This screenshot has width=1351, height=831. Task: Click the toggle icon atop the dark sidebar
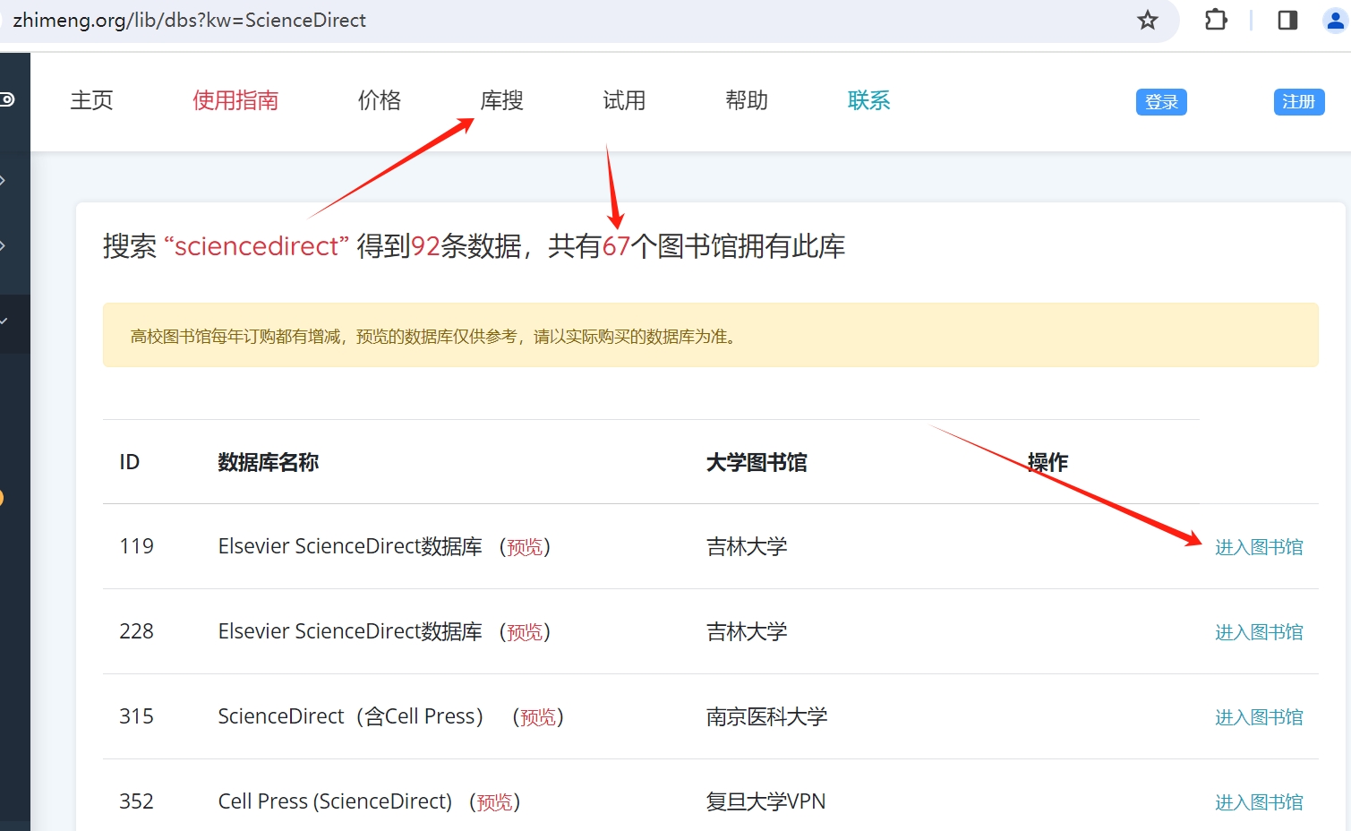coord(7,99)
